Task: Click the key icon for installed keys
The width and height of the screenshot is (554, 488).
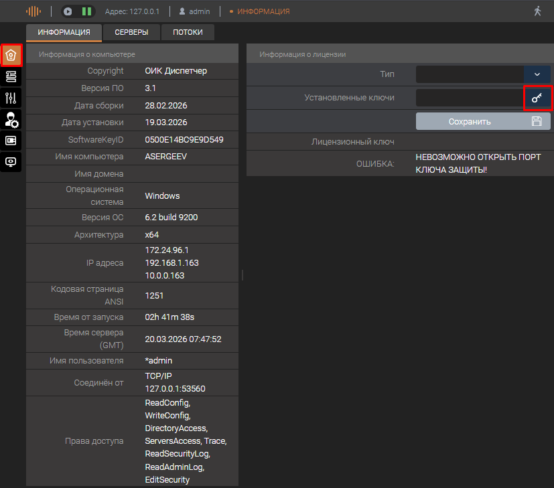Action: point(537,98)
